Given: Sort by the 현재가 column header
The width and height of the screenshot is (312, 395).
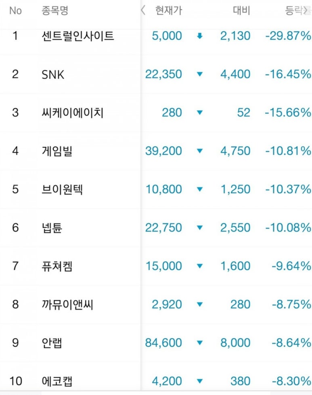Looking at the screenshot, I should 169,10.
